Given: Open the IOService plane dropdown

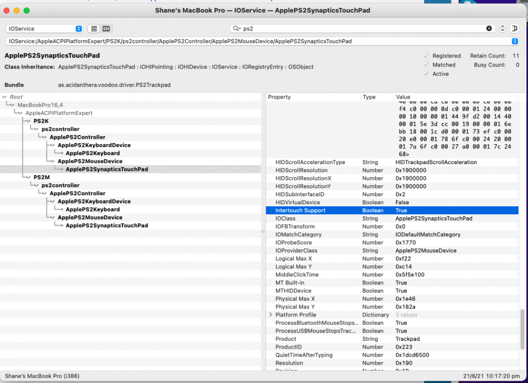Looking at the screenshot, I should (44, 28).
